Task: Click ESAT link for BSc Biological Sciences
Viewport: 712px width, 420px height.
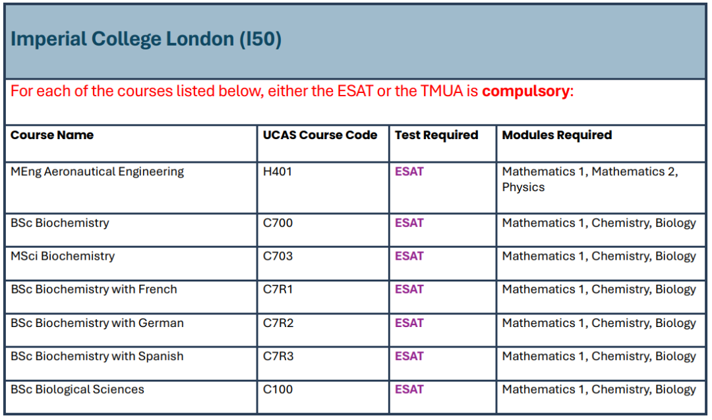Action: coord(409,389)
